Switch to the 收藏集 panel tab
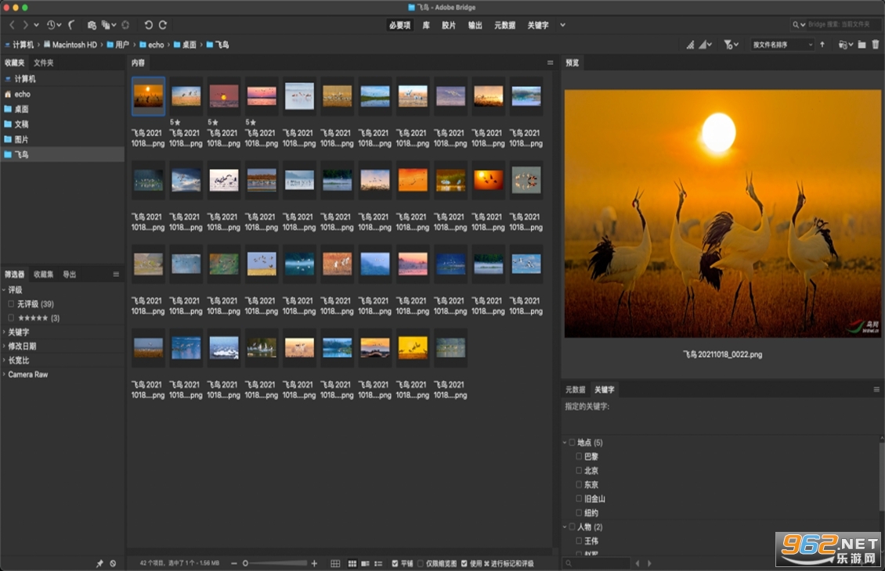885x571 pixels. pyautogui.click(x=43, y=275)
